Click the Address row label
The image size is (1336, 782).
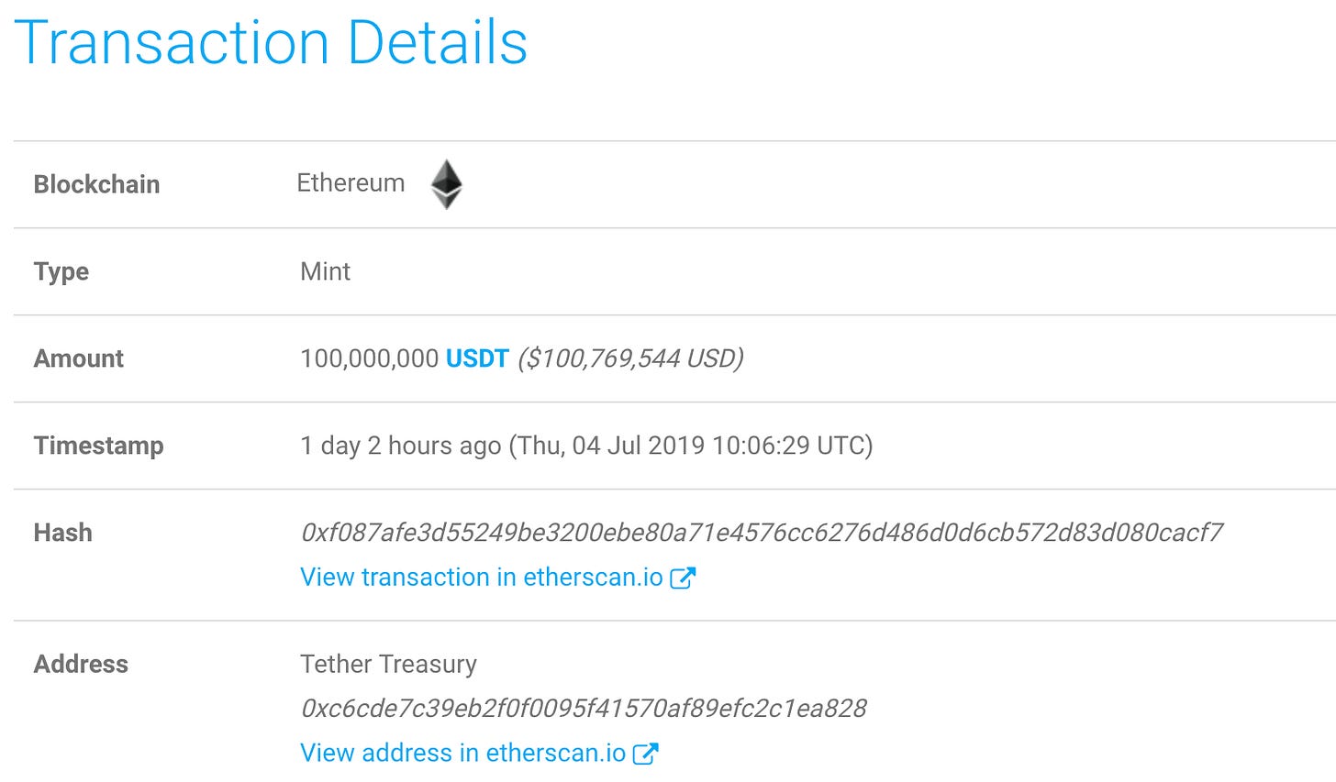click(81, 665)
